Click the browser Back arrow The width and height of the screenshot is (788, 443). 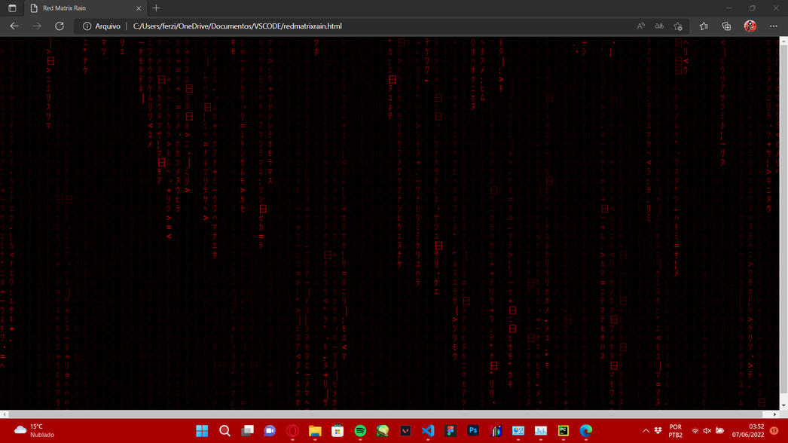pos(14,26)
